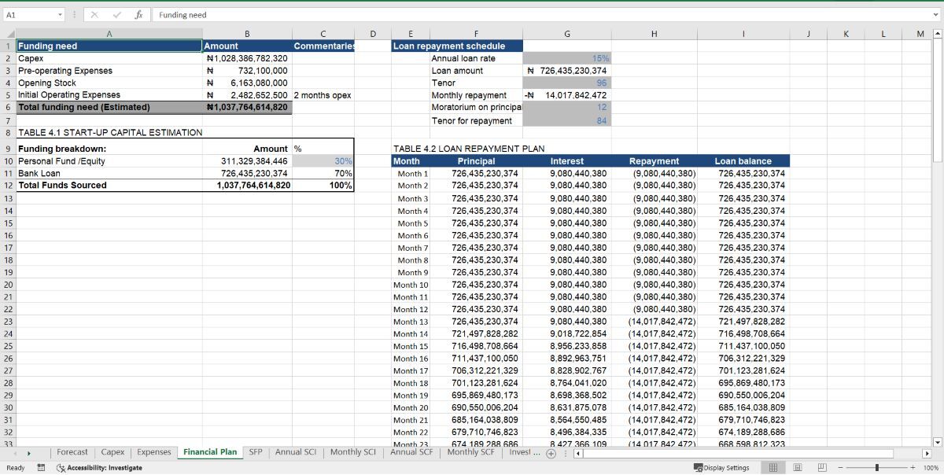This screenshot has height=475, width=944.
Task: Select the 'Month 13' row label
Action: point(410,322)
